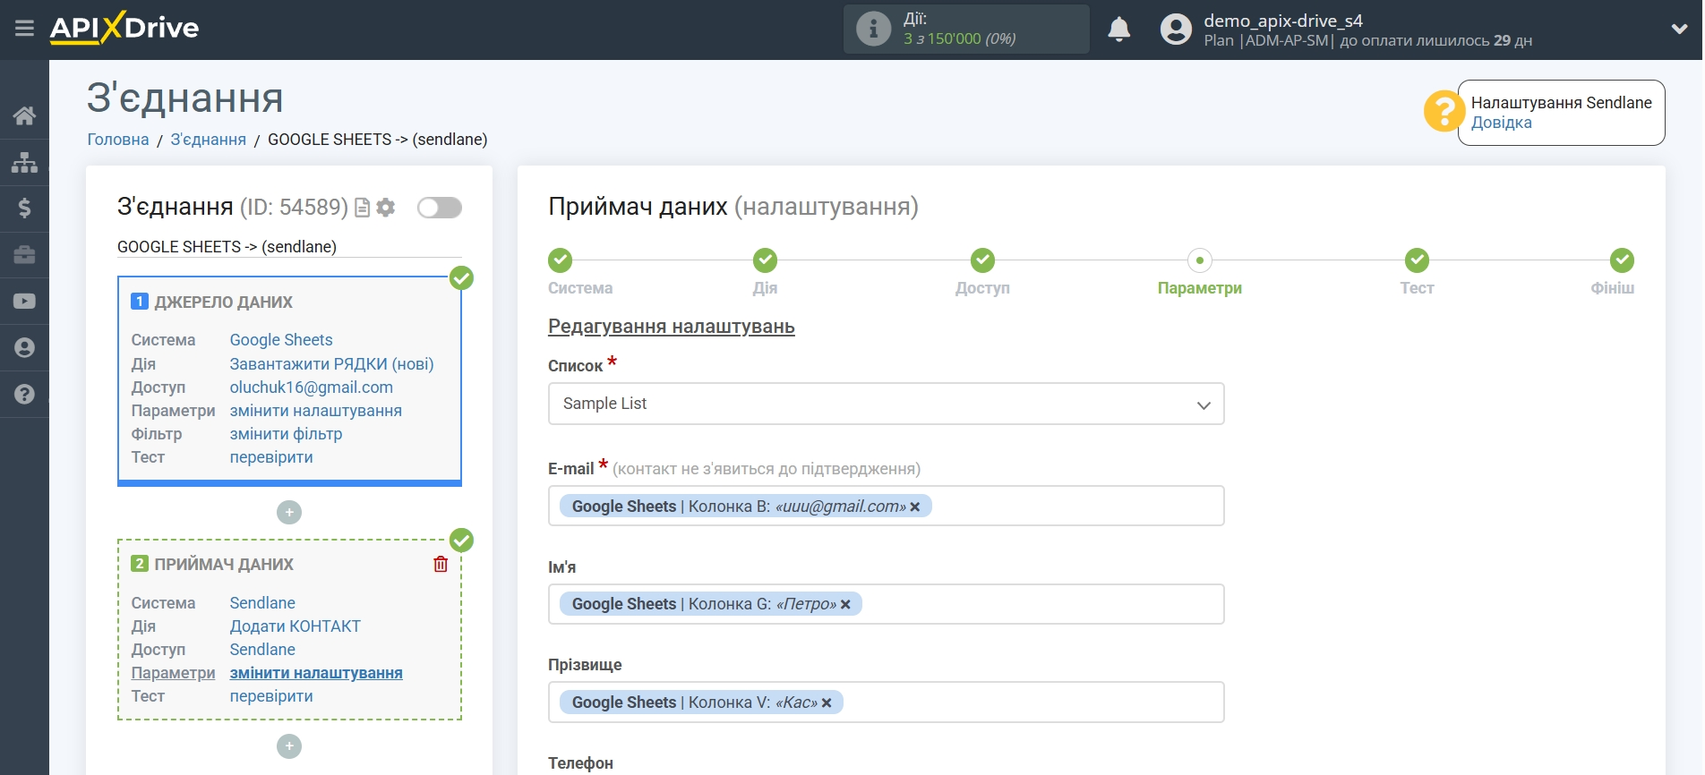Click inside the E-mail field

[x=886, y=507]
